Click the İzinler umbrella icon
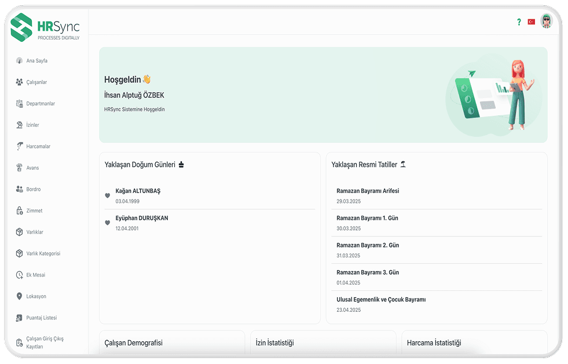Viewport: 568px width, 364px height. 19,125
